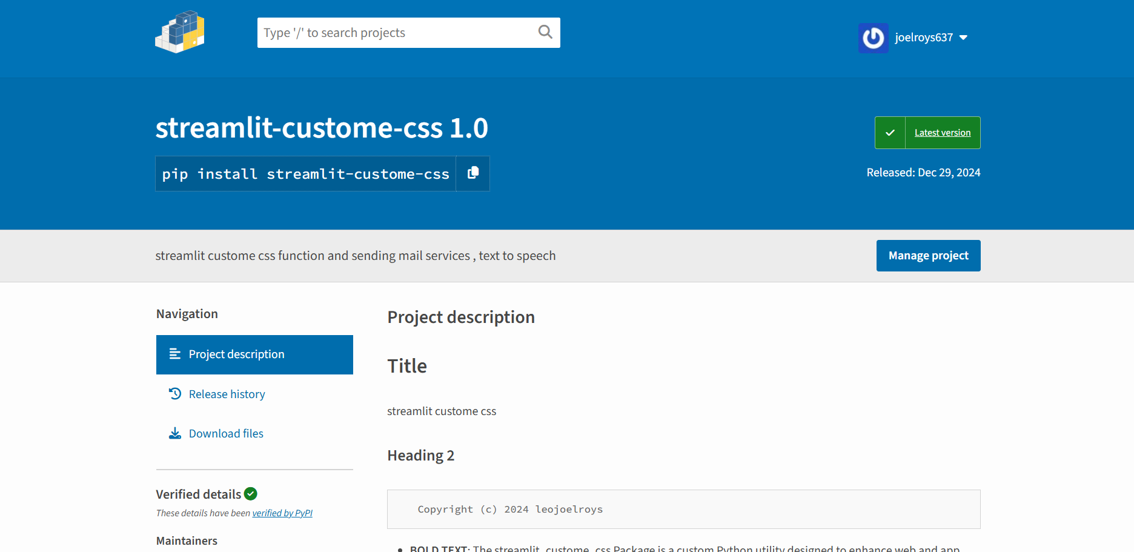
Task: Click the Maintainers heading
Action: [187, 541]
